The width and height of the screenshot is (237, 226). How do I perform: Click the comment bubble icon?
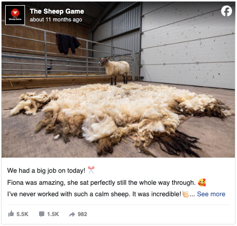(42, 214)
